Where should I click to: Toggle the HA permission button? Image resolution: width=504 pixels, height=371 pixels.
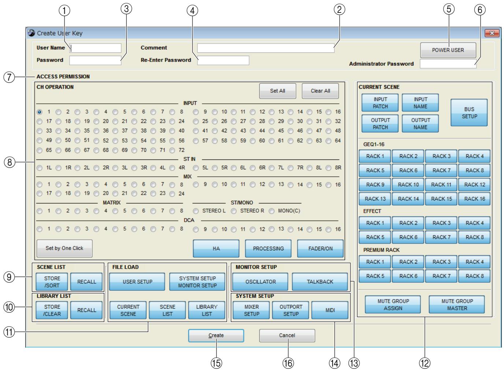point(216,249)
